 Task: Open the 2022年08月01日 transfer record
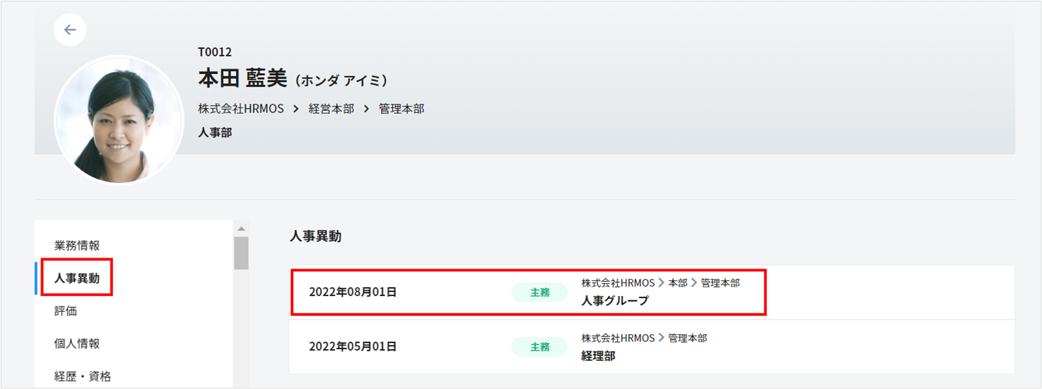click(353, 292)
